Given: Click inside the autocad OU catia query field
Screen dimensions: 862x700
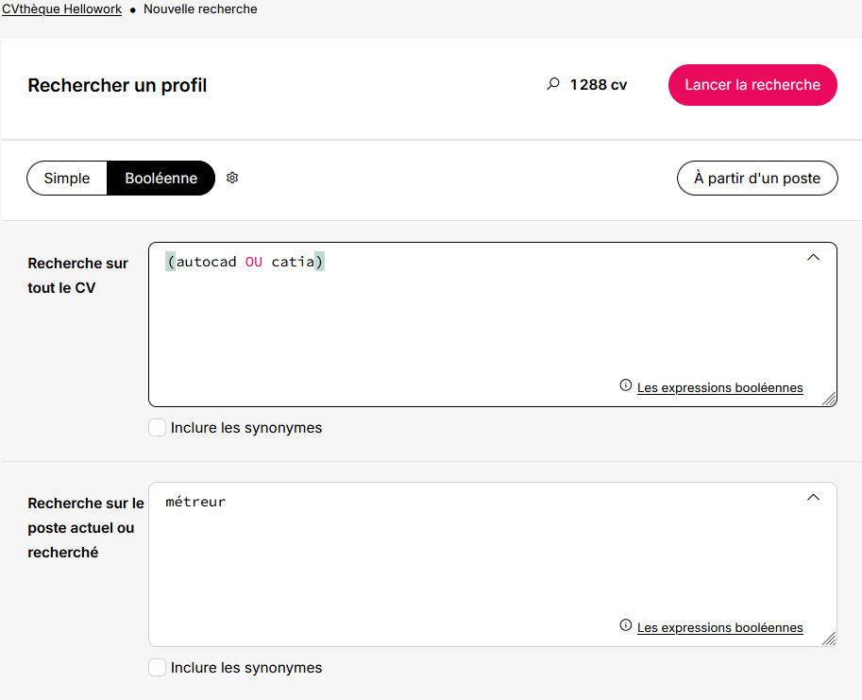Looking at the screenshot, I should [493, 324].
